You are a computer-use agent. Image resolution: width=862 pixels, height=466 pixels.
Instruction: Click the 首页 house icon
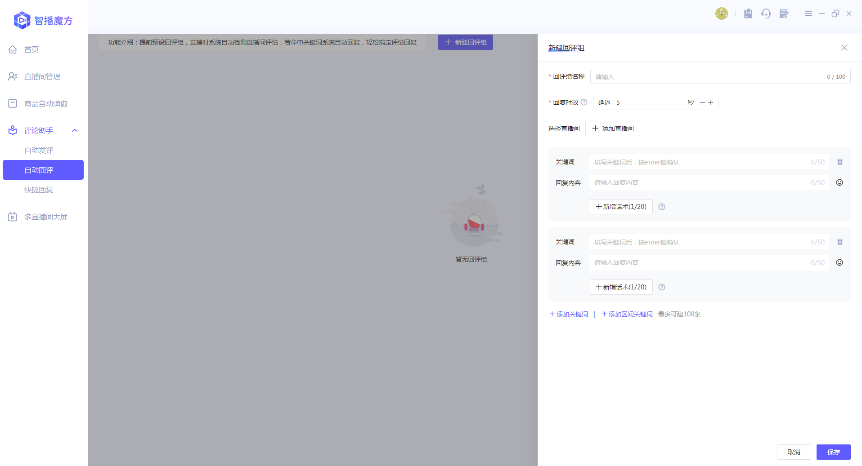pyautogui.click(x=13, y=49)
